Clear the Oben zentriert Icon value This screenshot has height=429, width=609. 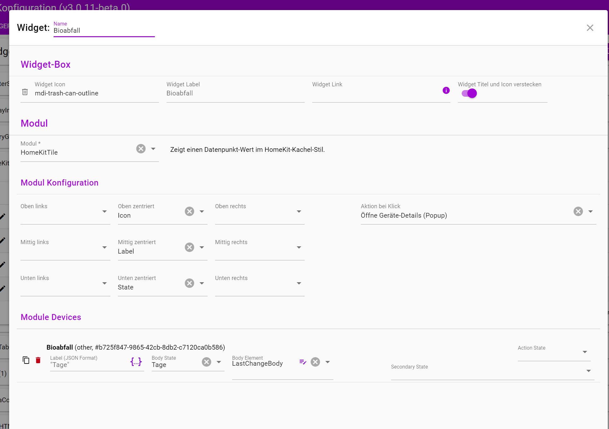pos(190,211)
